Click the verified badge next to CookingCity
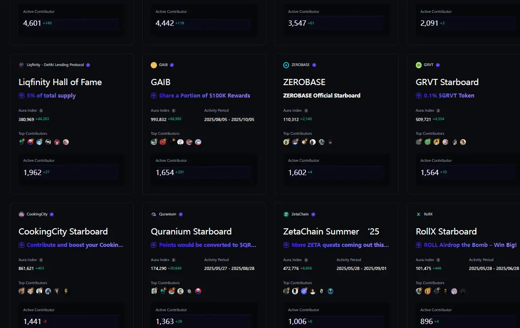Viewport: 520px width, 328px height. (x=52, y=214)
